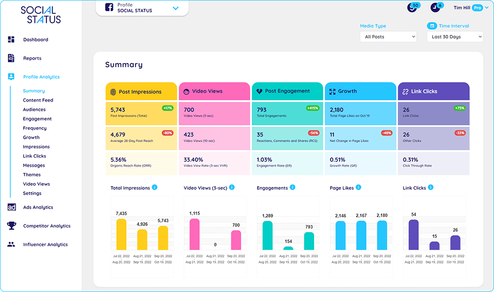Click the Profile Analytics sidebar icon

click(11, 77)
